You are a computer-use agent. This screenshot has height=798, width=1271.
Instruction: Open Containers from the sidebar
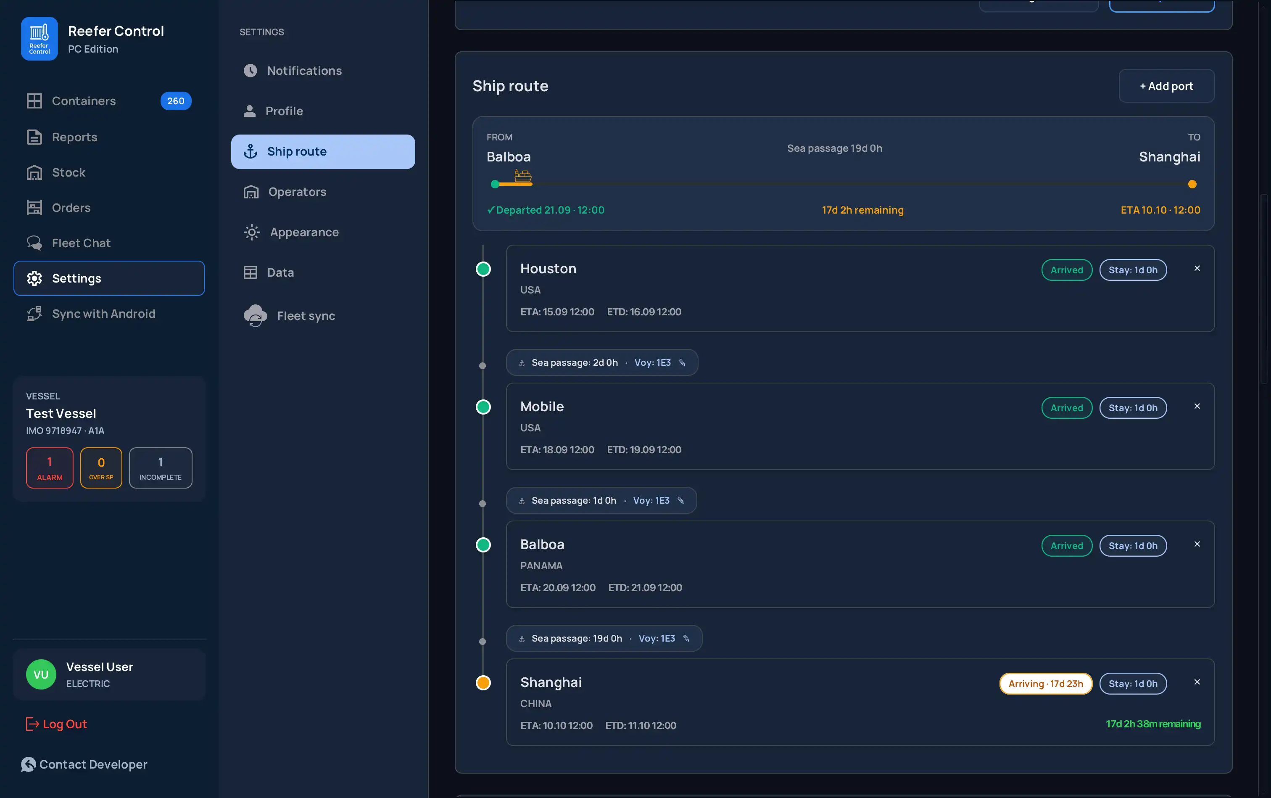109,101
